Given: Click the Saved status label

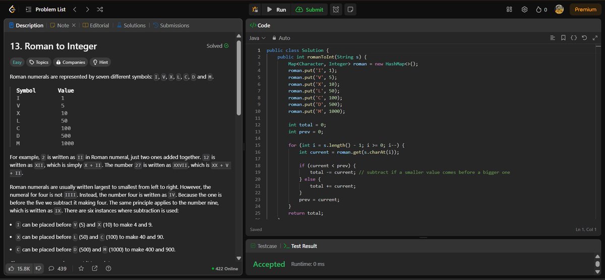Looking at the screenshot, I should [256, 229].
